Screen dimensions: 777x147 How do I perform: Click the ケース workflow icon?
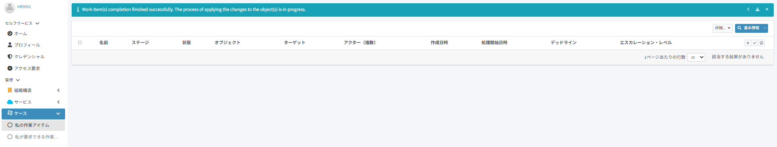[x=10, y=113]
